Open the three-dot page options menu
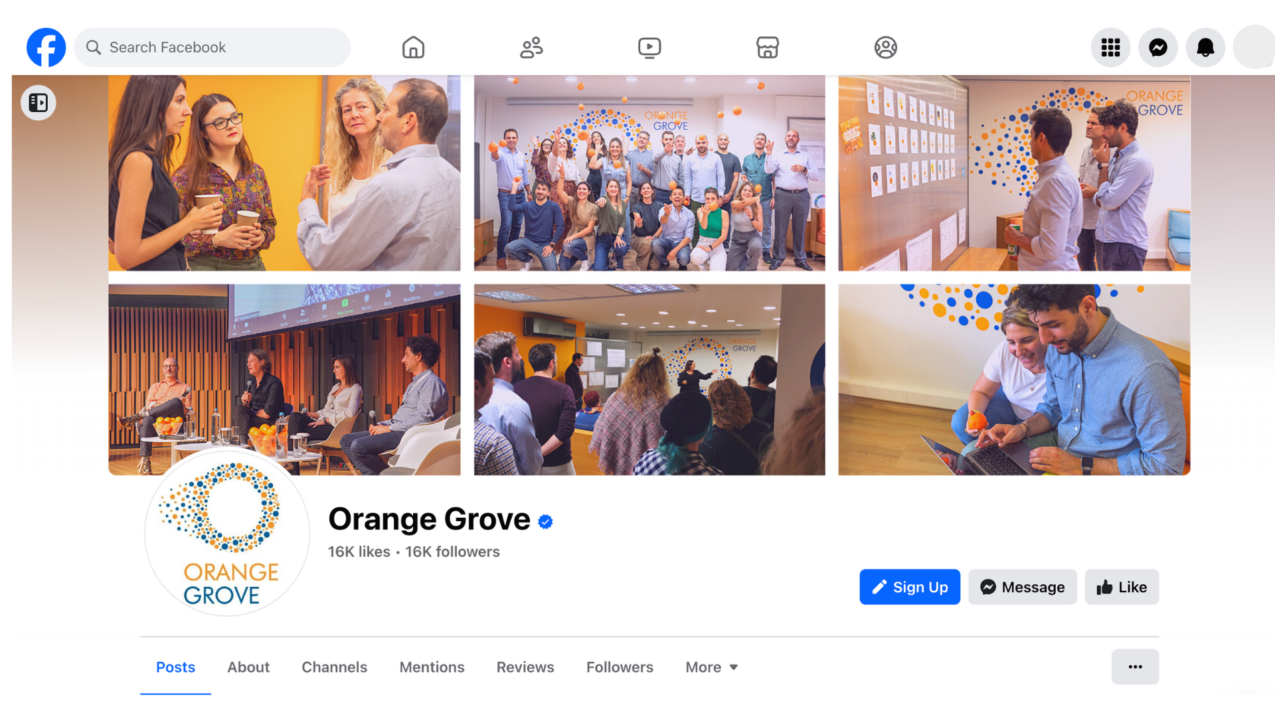 (x=1135, y=667)
